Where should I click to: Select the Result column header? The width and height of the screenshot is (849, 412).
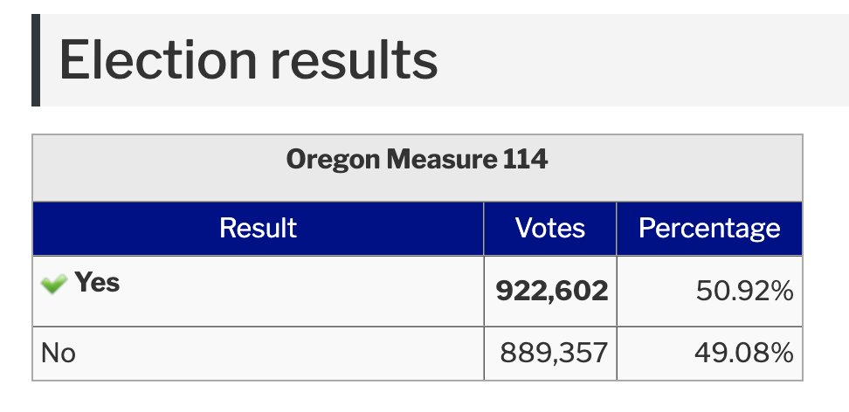(258, 229)
